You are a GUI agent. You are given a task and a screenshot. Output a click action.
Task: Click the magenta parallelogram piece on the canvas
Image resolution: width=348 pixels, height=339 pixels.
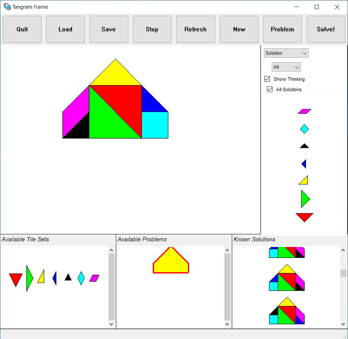(75, 111)
